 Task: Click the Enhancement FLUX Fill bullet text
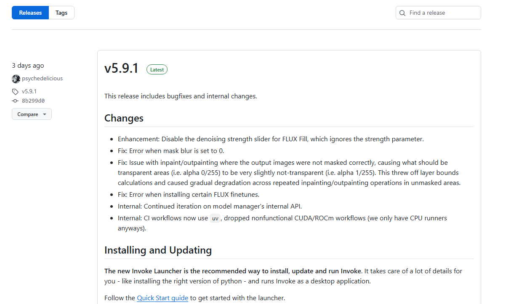pos(271,139)
